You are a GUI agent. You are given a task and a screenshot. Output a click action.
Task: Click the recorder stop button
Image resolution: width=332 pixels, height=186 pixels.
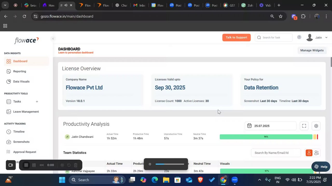26,165
